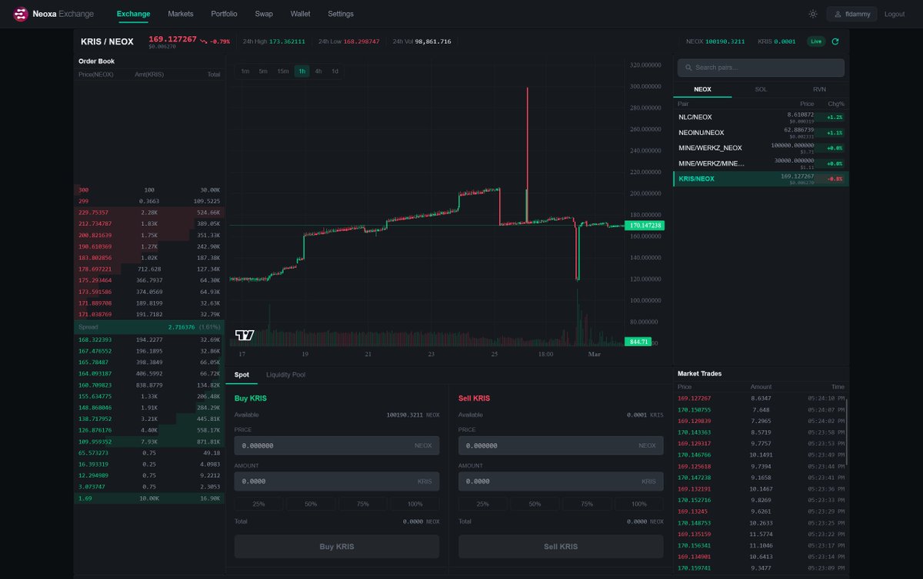The image size is (923, 579).
Task: Click market trade at 05:24:10 PM
Action: tap(761, 399)
